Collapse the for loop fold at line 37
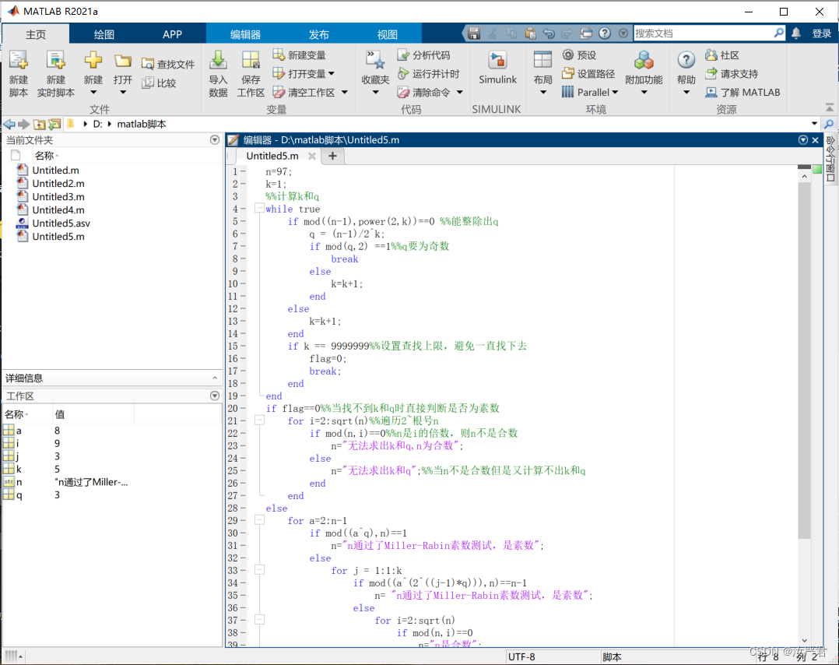Viewport: 839px width, 665px height. tap(259, 620)
